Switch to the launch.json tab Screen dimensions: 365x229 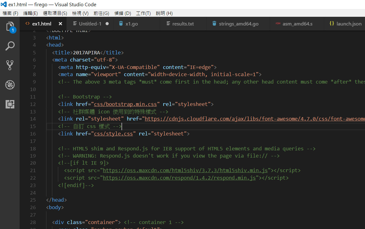(349, 24)
